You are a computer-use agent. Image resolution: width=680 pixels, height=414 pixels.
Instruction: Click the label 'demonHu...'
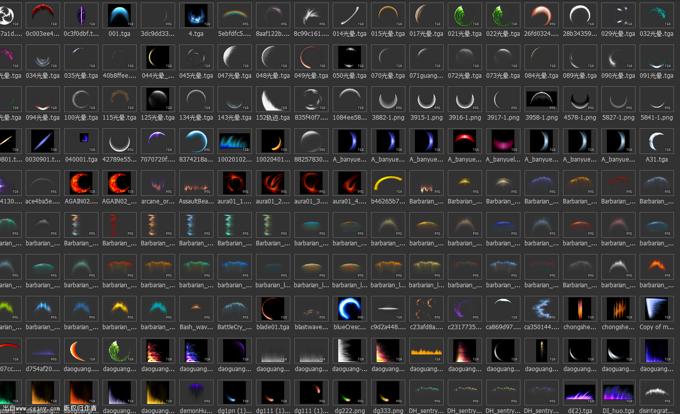[x=196, y=411]
